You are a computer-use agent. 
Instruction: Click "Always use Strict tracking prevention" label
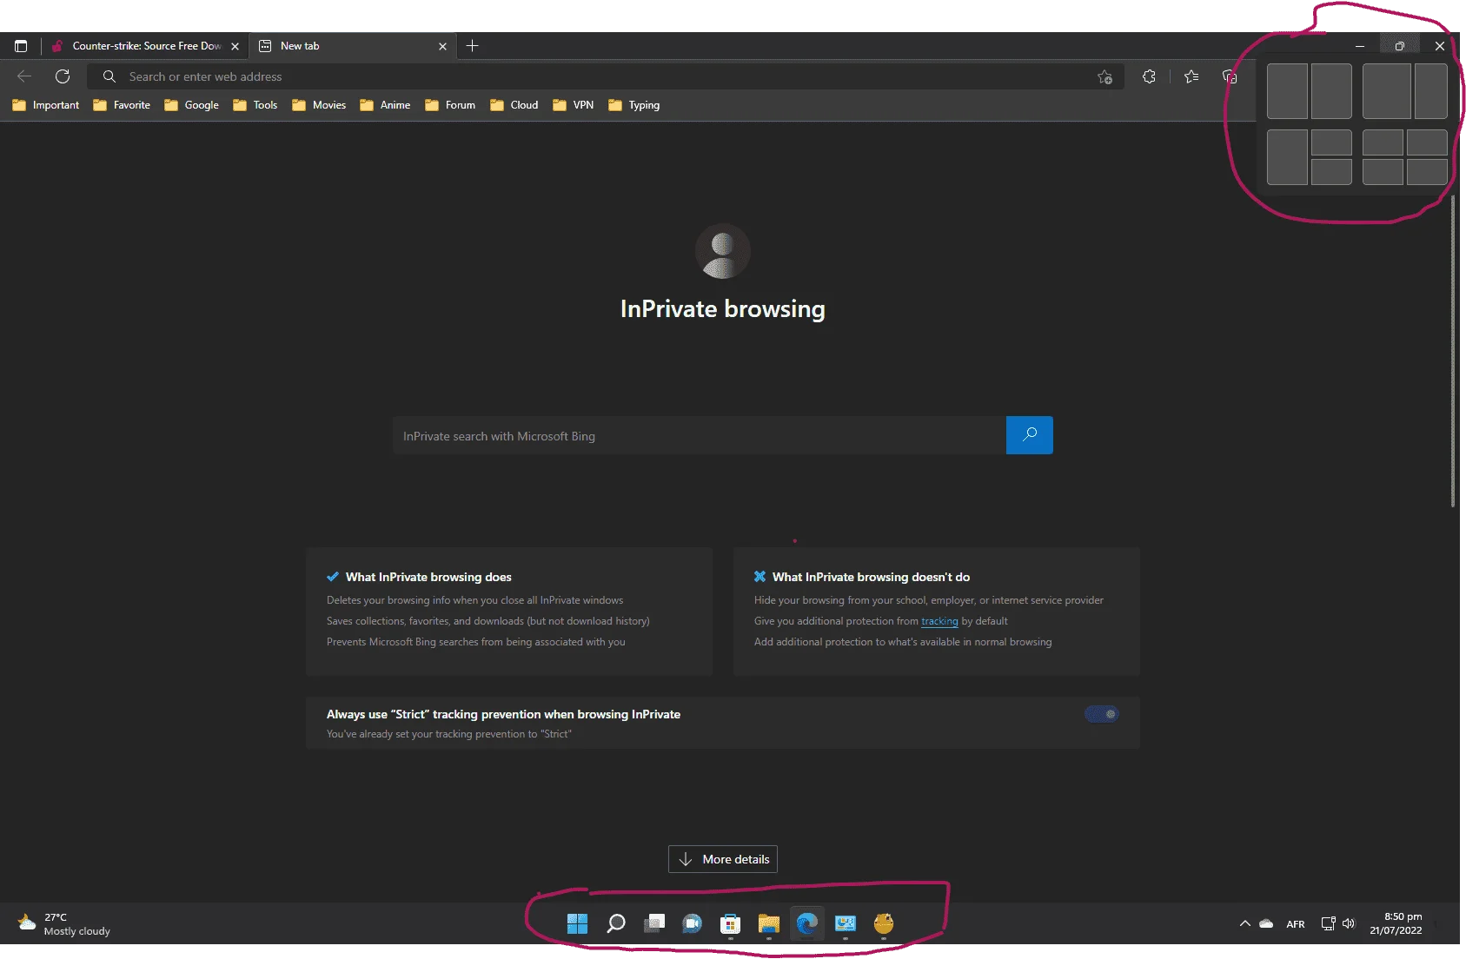click(503, 714)
